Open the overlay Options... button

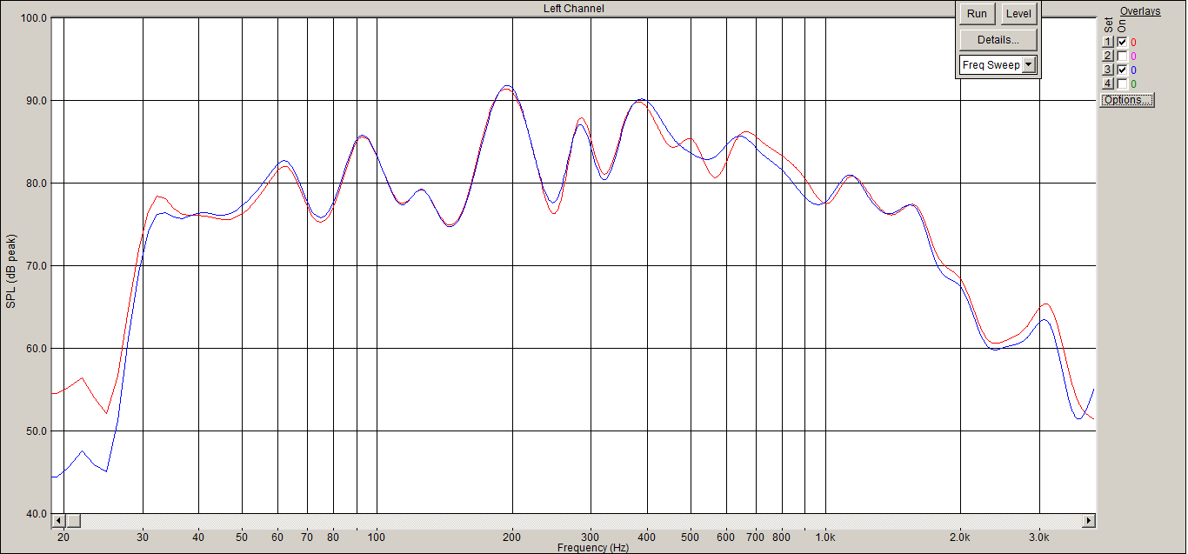click(x=1126, y=100)
